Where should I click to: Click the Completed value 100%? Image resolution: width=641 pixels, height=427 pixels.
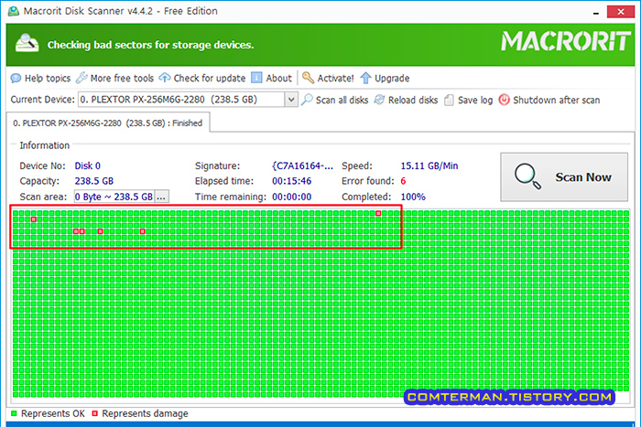(x=413, y=197)
